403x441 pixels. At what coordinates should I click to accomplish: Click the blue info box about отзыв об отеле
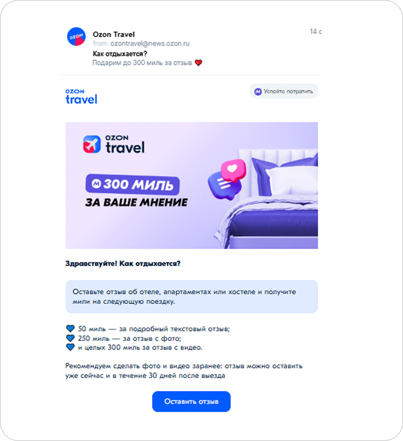[x=191, y=296]
